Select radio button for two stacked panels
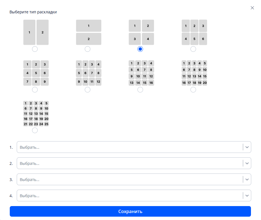 pyautogui.click(x=88, y=49)
